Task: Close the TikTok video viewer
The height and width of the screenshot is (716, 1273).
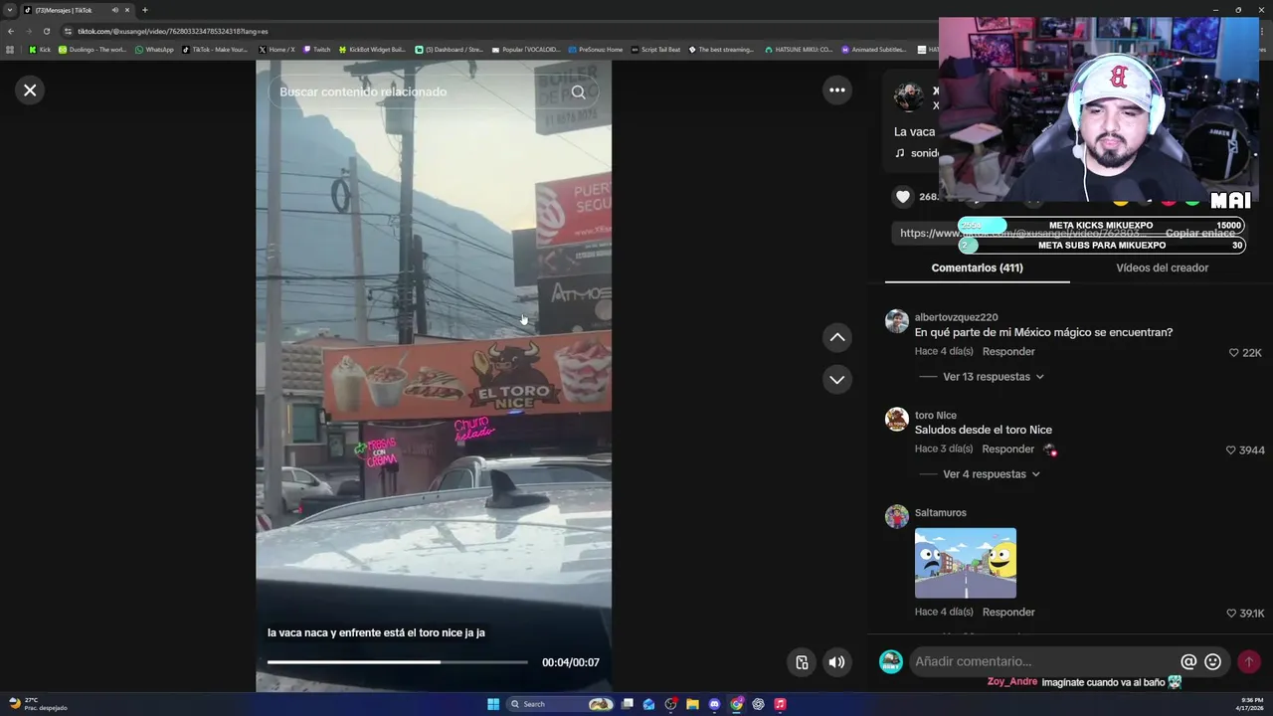Action: (x=30, y=90)
